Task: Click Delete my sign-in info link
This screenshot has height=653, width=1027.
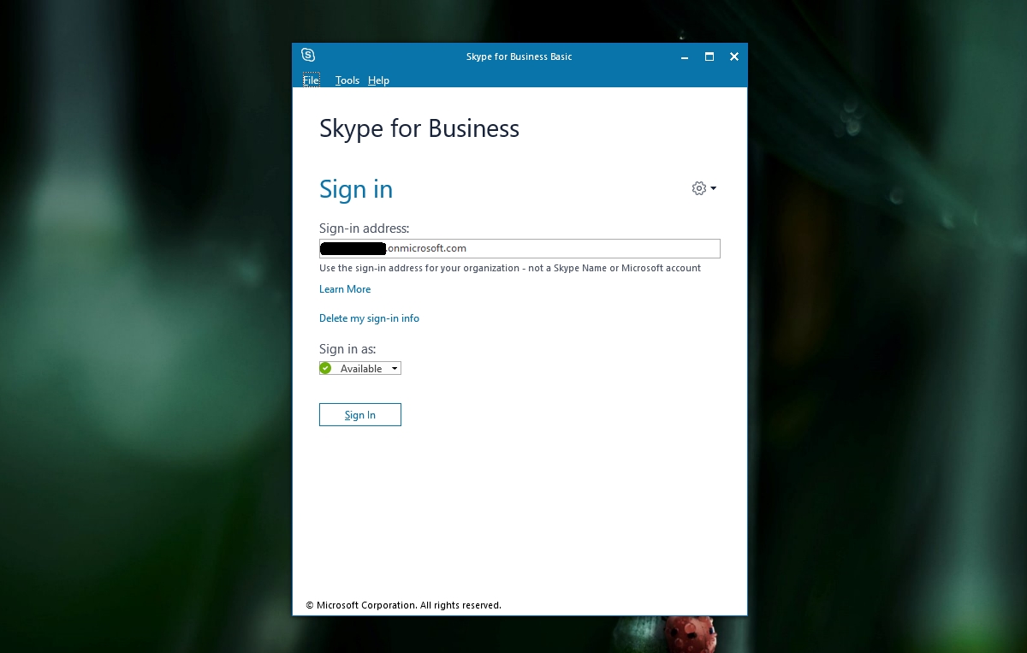Action: tap(369, 318)
